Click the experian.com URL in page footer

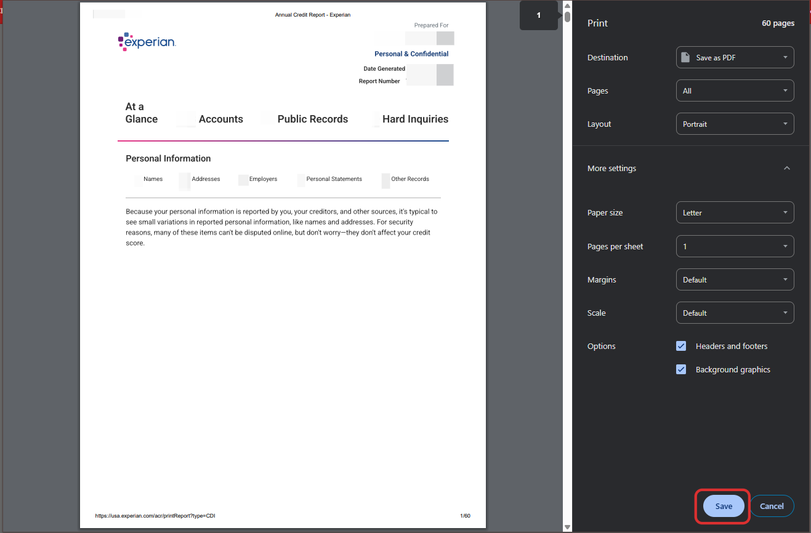click(155, 516)
